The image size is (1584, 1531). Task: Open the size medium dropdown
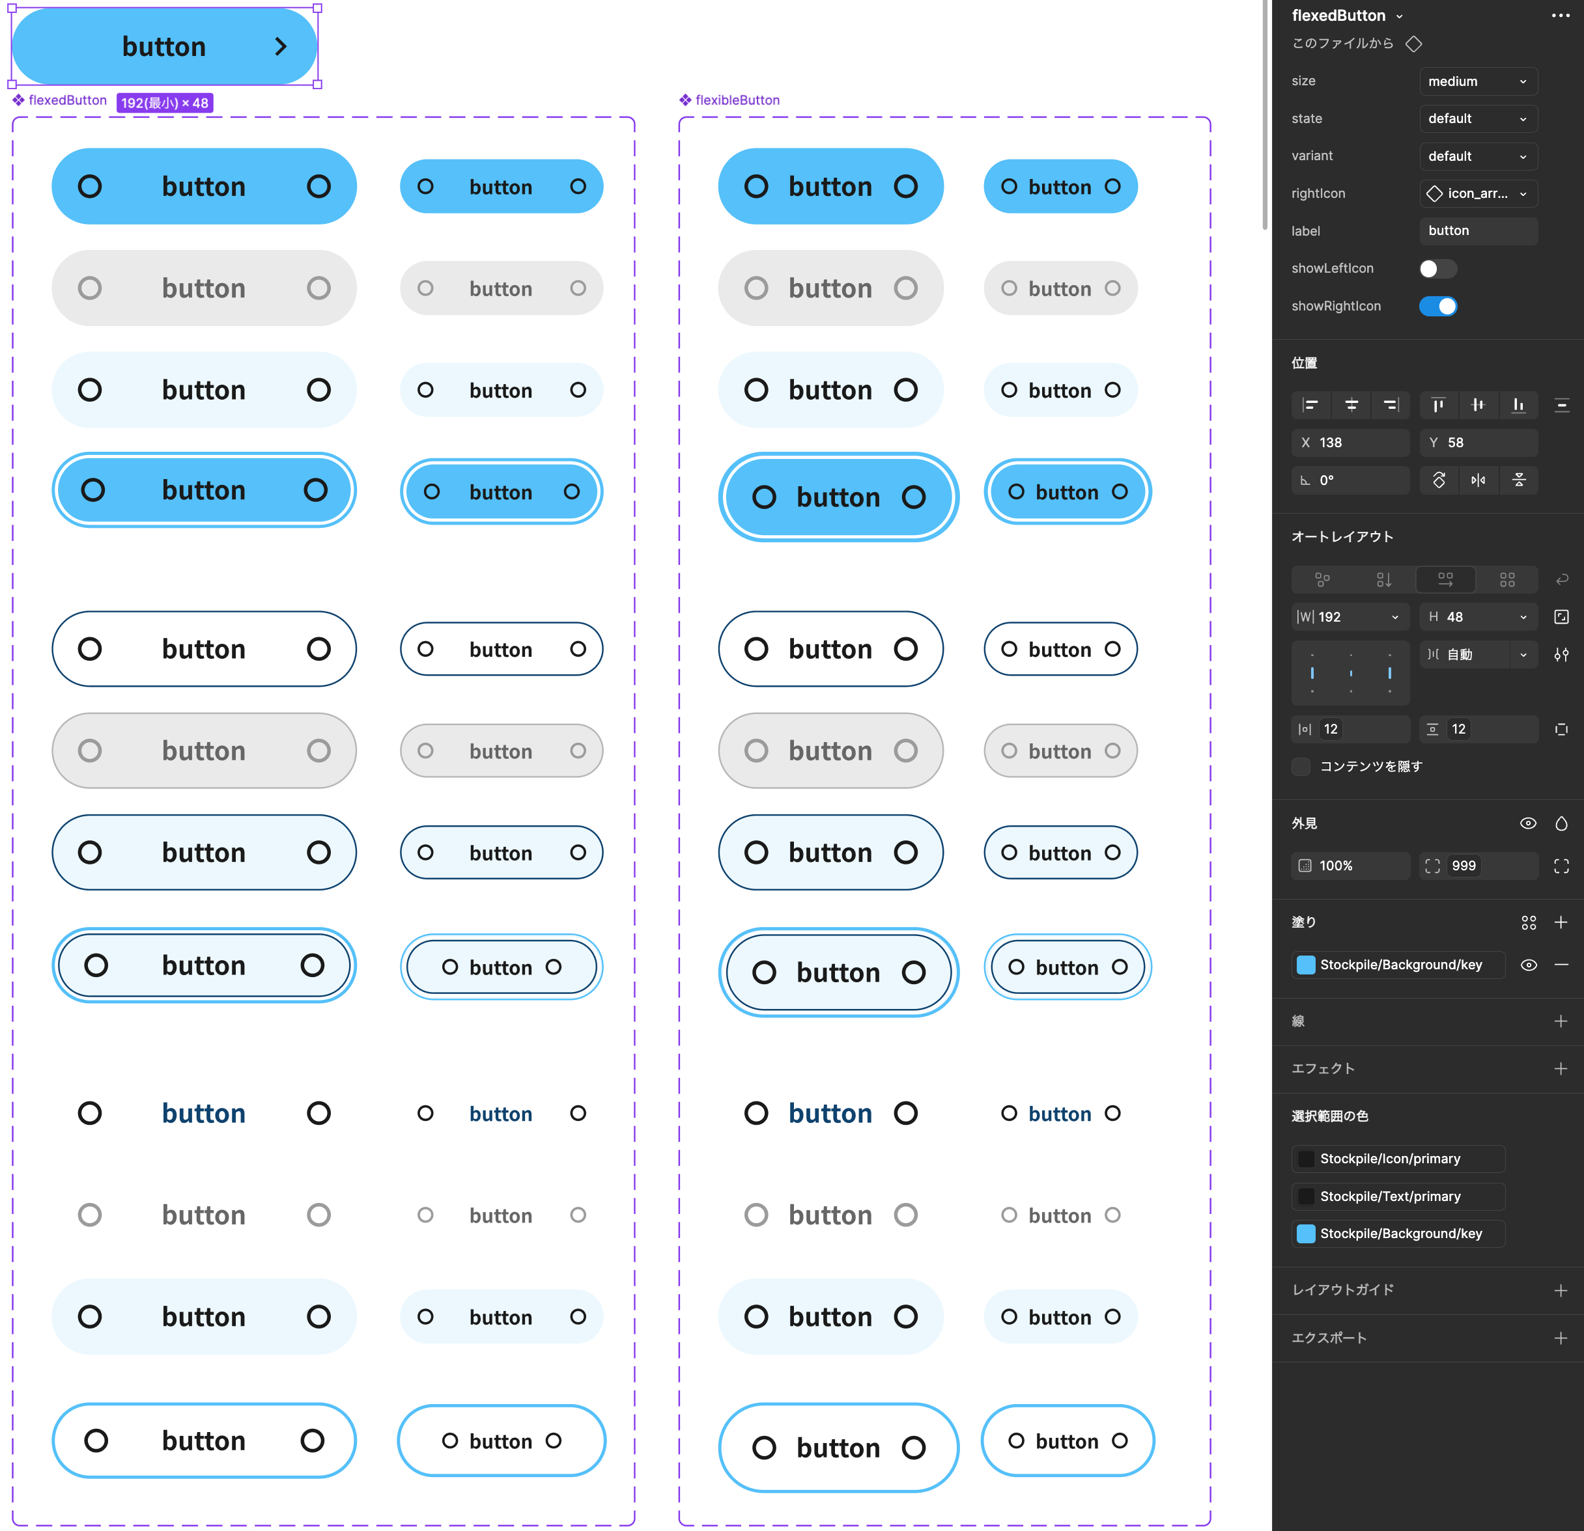(x=1477, y=81)
